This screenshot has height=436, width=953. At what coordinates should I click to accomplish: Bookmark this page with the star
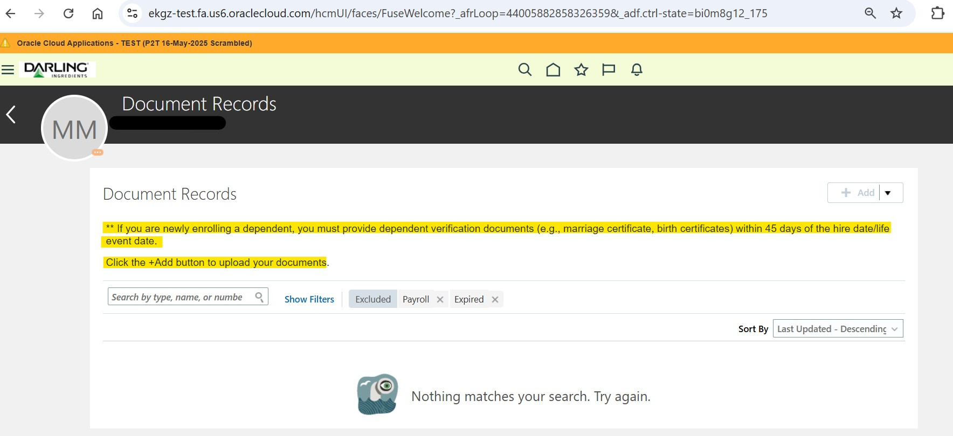(896, 13)
